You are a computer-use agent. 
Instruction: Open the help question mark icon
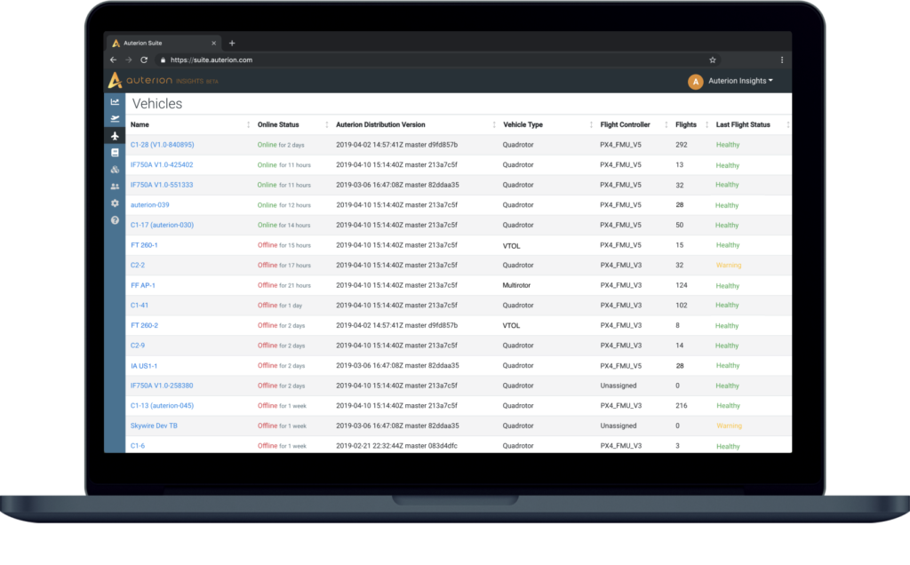coord(115,220)
